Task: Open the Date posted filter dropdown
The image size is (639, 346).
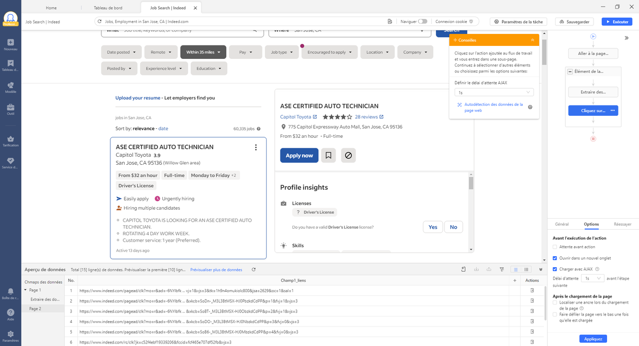Action: point(121,52)
